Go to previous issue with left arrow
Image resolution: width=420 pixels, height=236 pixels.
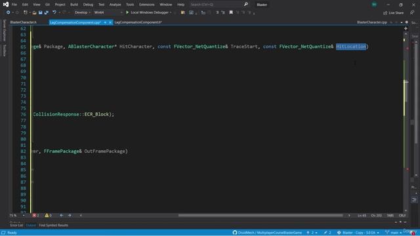(61, 215)
